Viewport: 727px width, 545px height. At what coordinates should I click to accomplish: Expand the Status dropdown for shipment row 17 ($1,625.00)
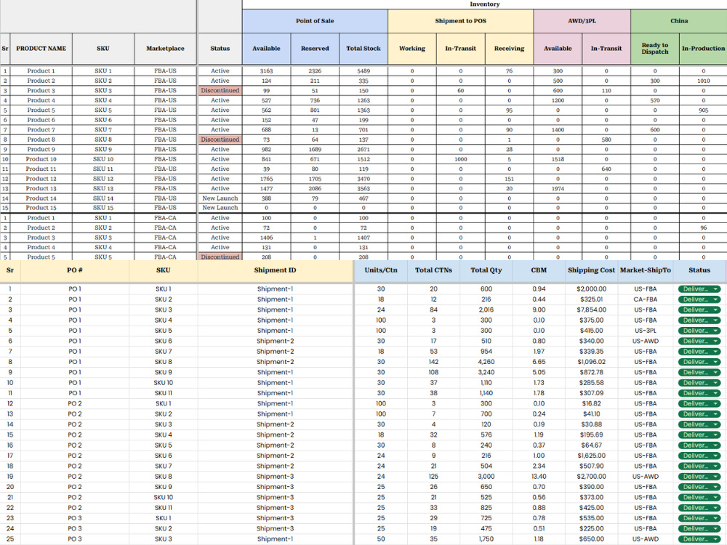pyautogui.click(x=699, y=456)
